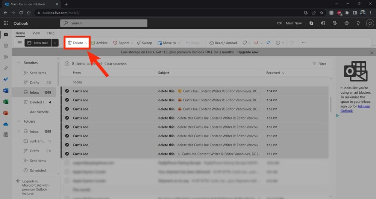Click the Delete trash can button

76,43
